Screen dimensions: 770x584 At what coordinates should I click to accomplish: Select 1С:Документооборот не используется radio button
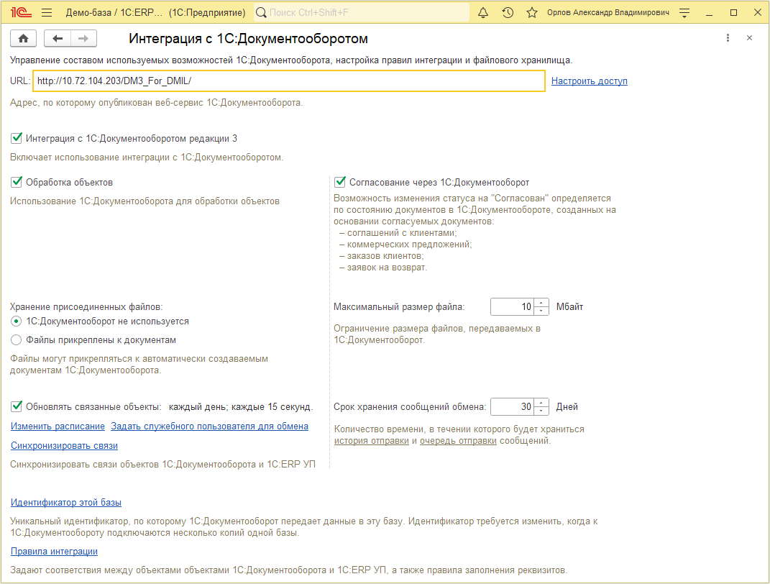pyautogui.click(x=17, y=321)
